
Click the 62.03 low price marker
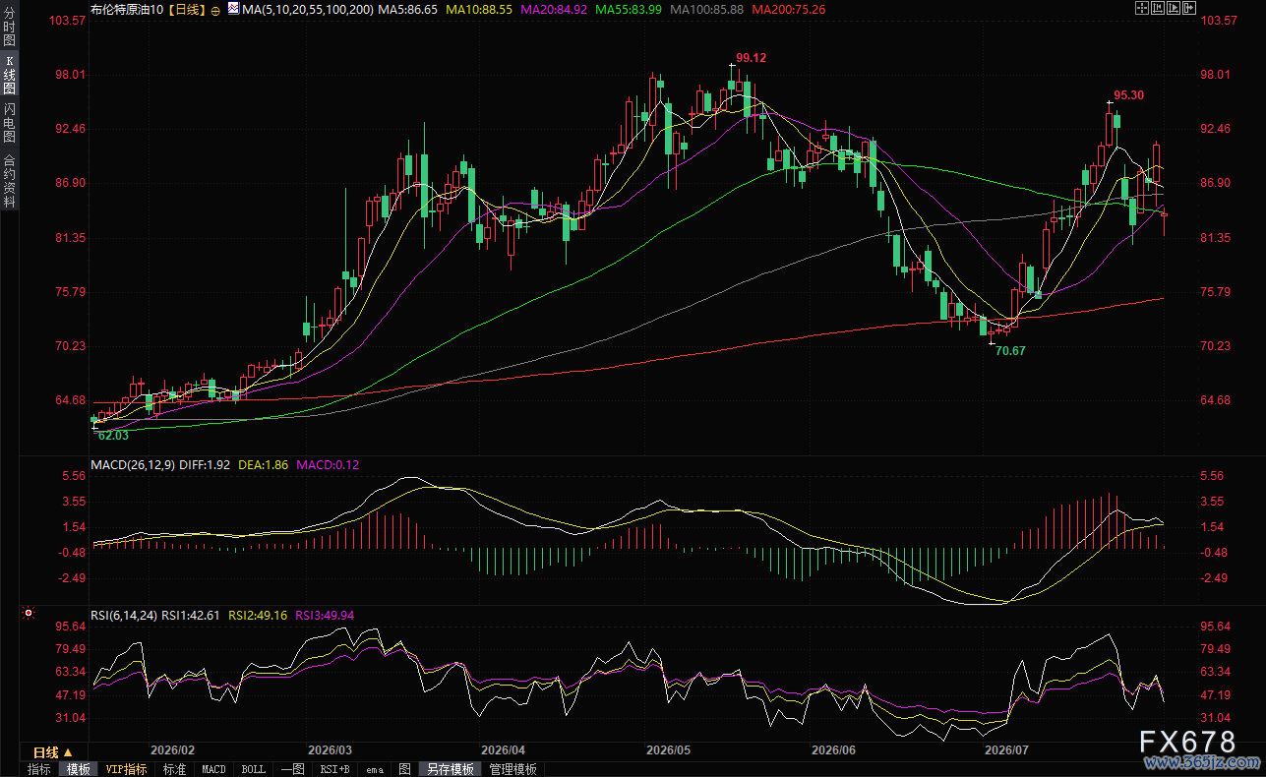(x=113, y=435)
